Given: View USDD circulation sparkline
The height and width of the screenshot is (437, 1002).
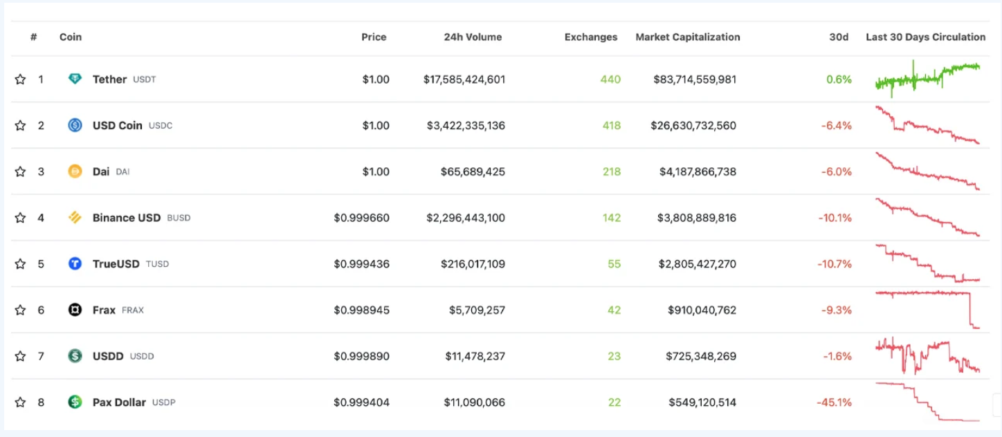Looking at the screenshot, I should coord(928,356).
